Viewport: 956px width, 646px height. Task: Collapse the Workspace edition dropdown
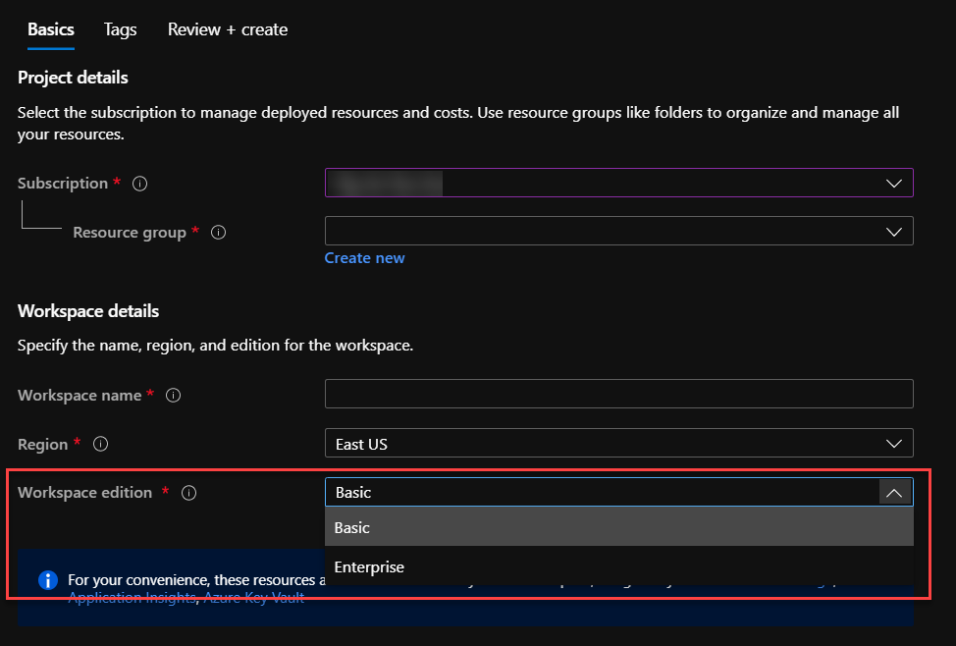point(894,493)
